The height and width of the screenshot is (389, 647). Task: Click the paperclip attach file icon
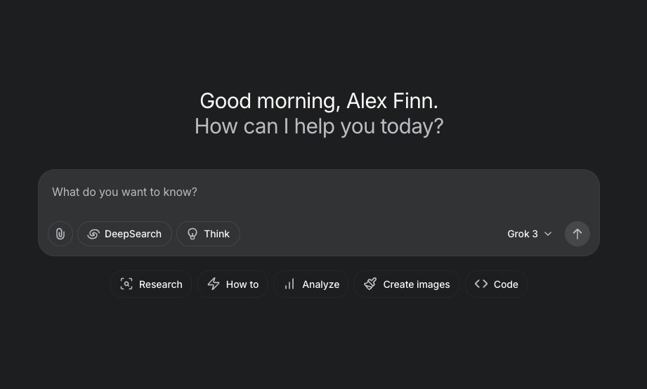[x=60, y=234]
